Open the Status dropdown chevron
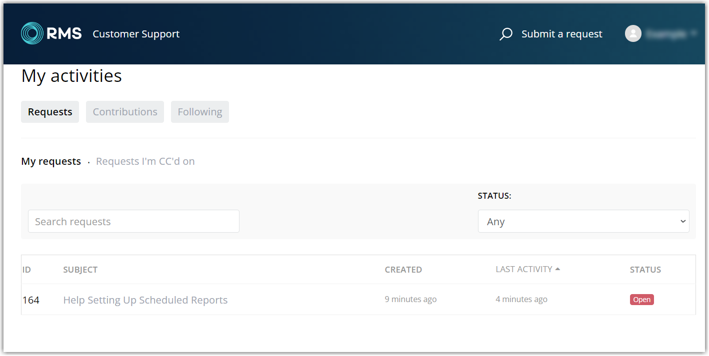Viewport: 709px width, 356px height. pyautogui.click(x=683, y=221)
